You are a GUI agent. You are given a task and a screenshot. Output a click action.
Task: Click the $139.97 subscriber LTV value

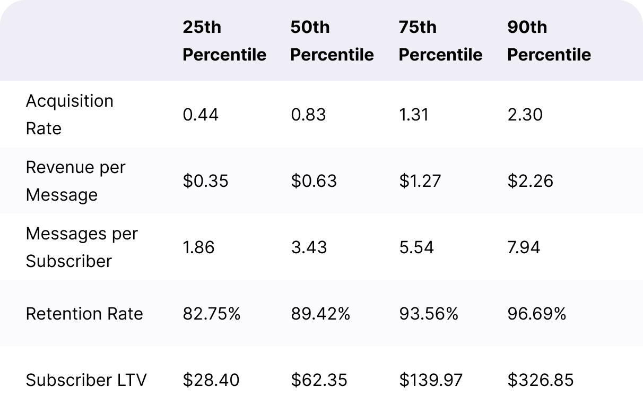coord(431,380)
